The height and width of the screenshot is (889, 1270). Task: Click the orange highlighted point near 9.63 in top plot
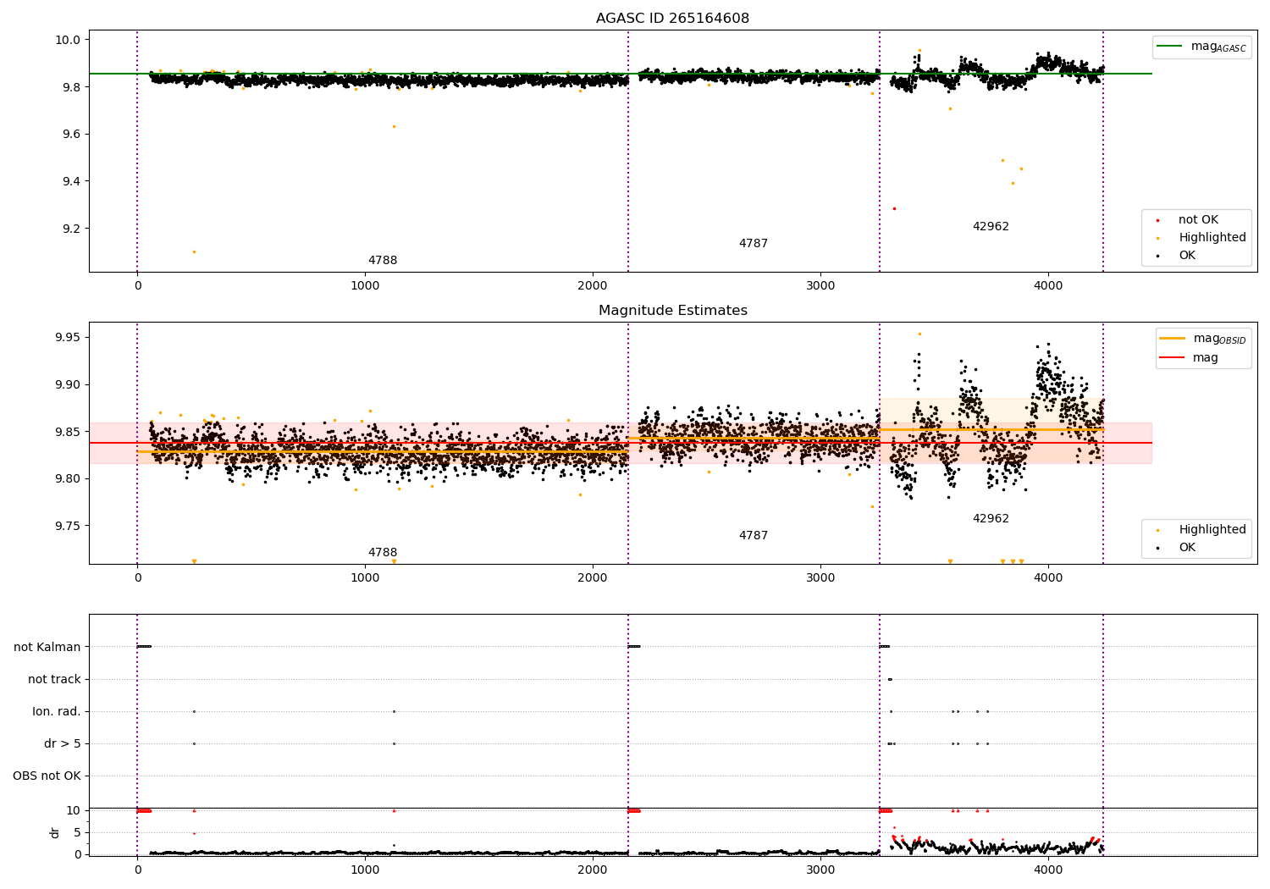click(394, 126)
